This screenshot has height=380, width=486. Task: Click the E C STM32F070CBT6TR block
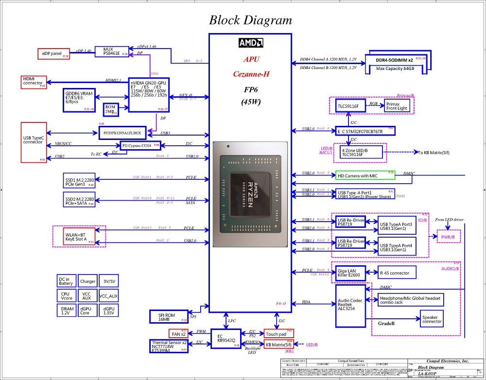pos(365,131)
